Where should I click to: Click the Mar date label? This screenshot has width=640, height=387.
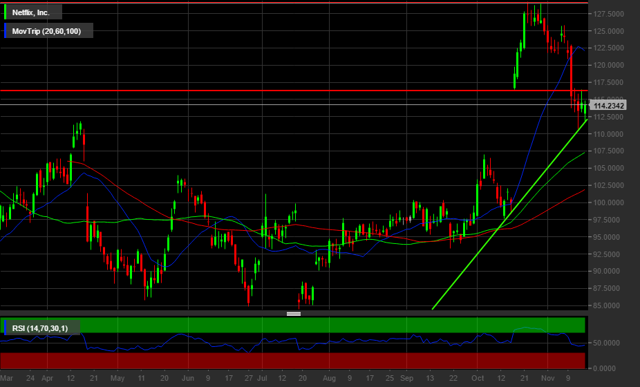6,378
